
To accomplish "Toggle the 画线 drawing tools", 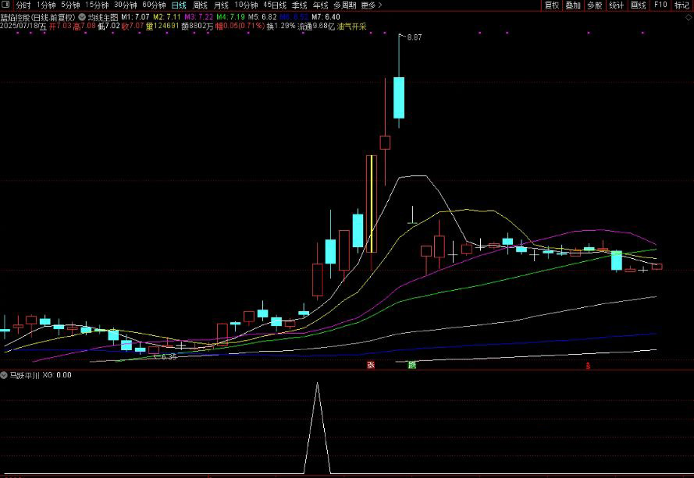I will [x=638, y=5].
